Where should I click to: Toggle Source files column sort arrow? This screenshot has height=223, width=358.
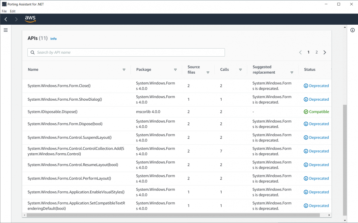208,72
